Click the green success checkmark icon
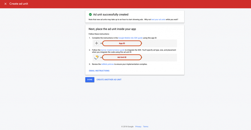 pos(90,15)
